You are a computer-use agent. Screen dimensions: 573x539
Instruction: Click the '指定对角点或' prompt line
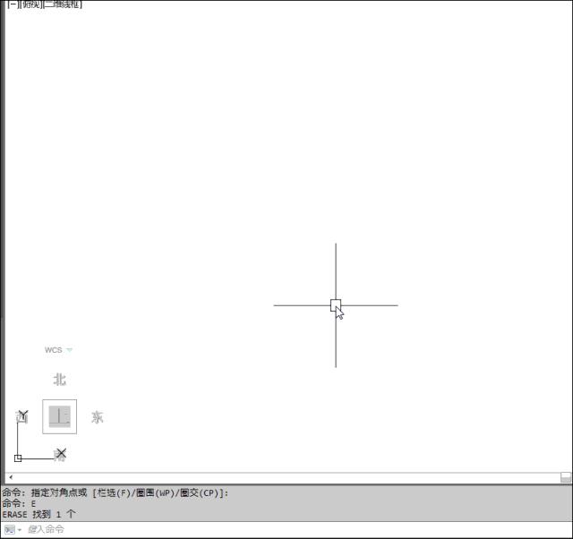tap(115, 493)
